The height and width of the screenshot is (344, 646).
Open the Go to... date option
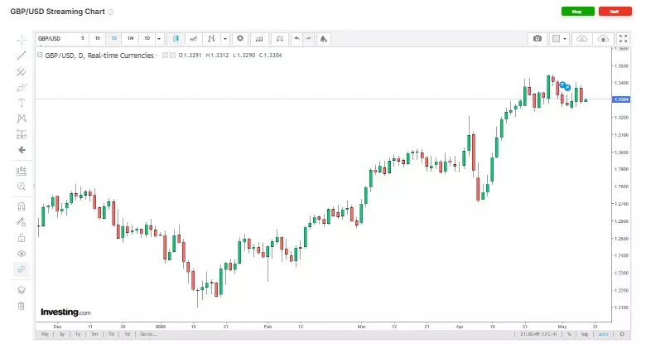tap(148, 334)
